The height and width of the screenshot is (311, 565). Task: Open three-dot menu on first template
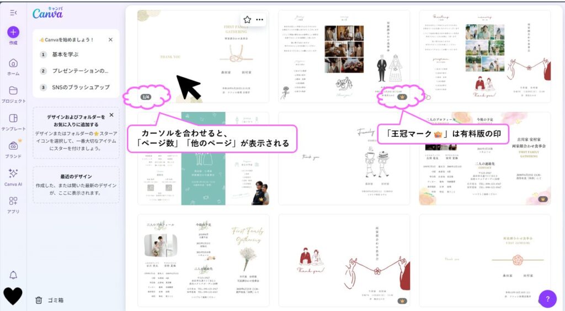coord(259,19)
